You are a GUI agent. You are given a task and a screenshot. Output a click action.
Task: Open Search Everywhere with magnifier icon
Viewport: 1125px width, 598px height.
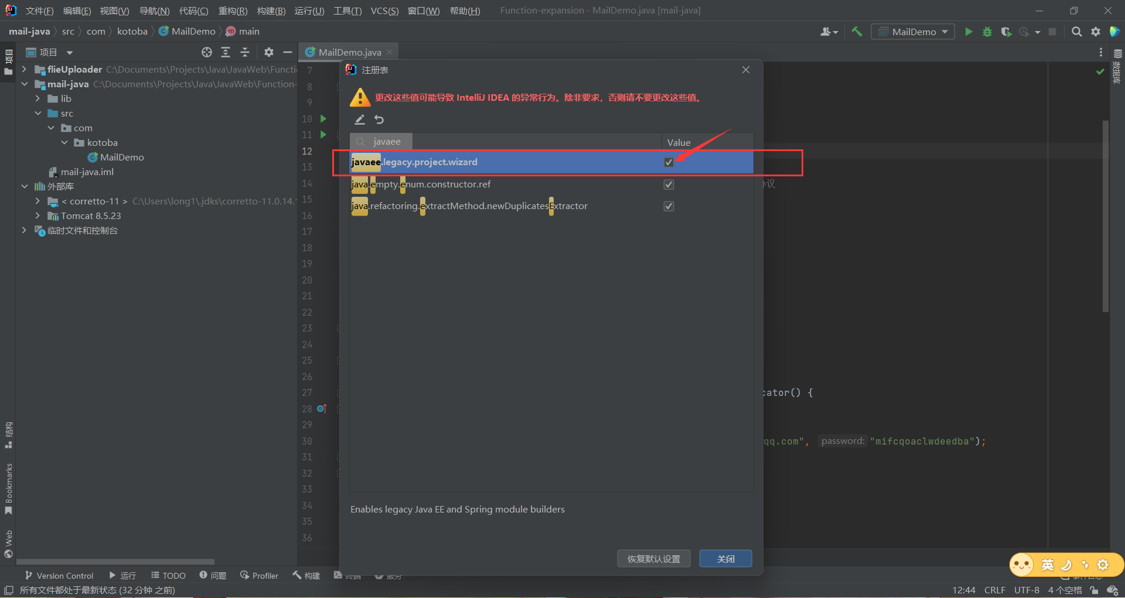click(x=1076, y=32)
